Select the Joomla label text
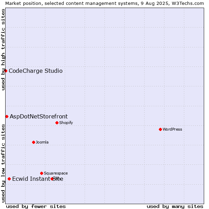The width and height of the screenshot is (209, 209). [42, 142]
